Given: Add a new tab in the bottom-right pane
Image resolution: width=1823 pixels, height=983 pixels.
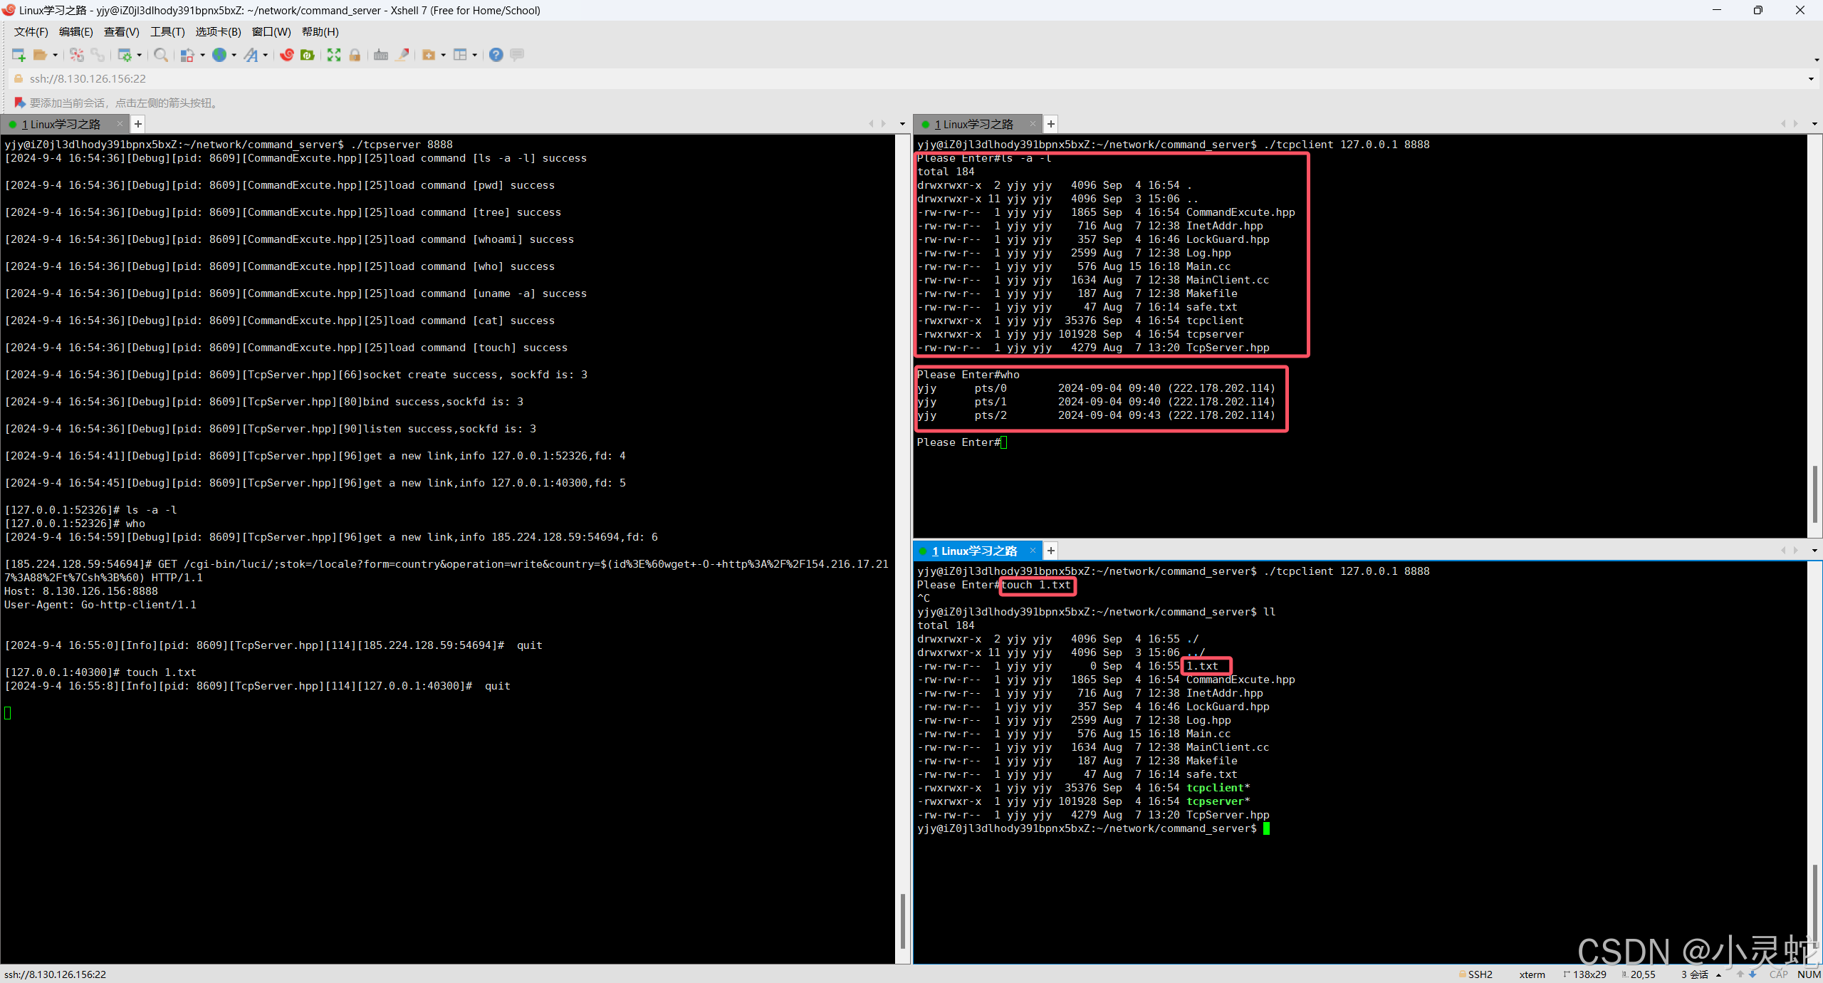Looking at the screenshot, I should click(x=1050, y=551).
